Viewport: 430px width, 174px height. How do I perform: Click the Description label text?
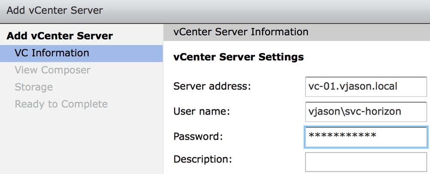[x=203, y=160]
